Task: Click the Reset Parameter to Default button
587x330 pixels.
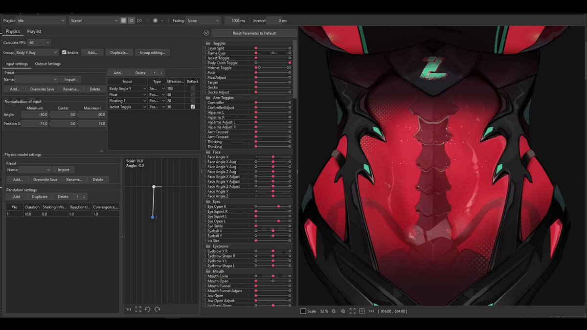Action: click(x=254, y=33)
